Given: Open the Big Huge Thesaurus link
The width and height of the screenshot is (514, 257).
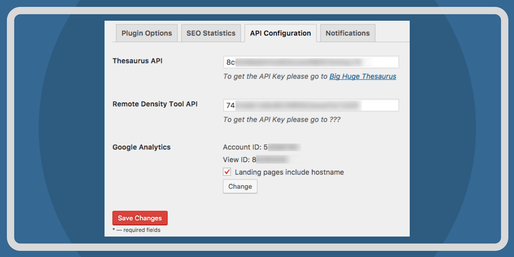Looking at the screenshot, I should point(362,76).
